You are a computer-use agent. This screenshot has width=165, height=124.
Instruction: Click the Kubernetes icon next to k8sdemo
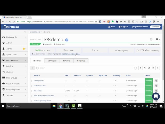(67, 40)
